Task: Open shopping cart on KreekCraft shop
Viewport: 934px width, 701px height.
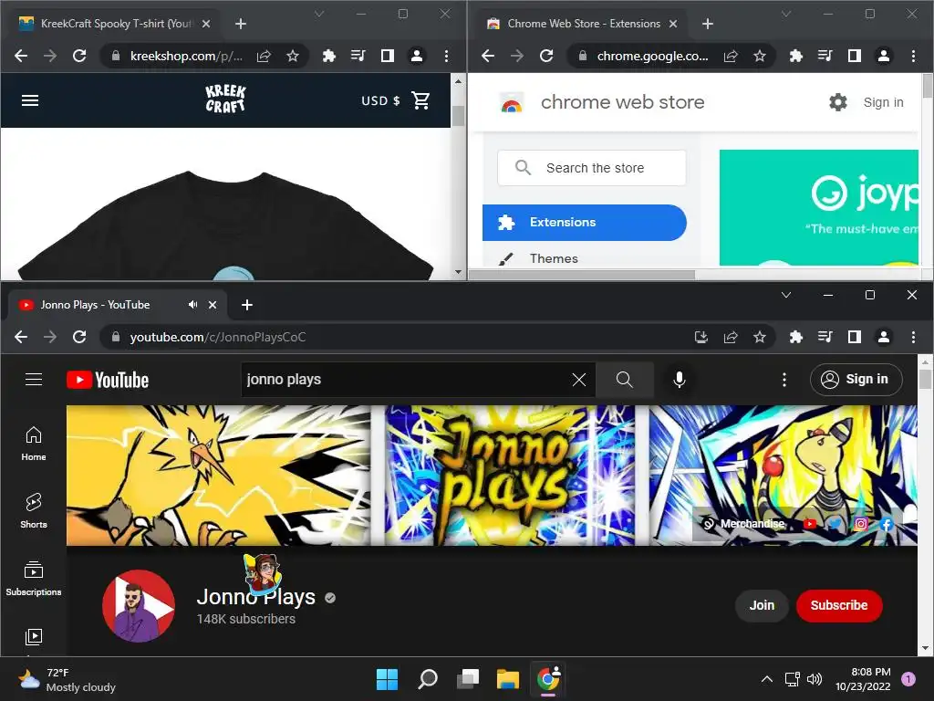Action: [x=420, y=100]
